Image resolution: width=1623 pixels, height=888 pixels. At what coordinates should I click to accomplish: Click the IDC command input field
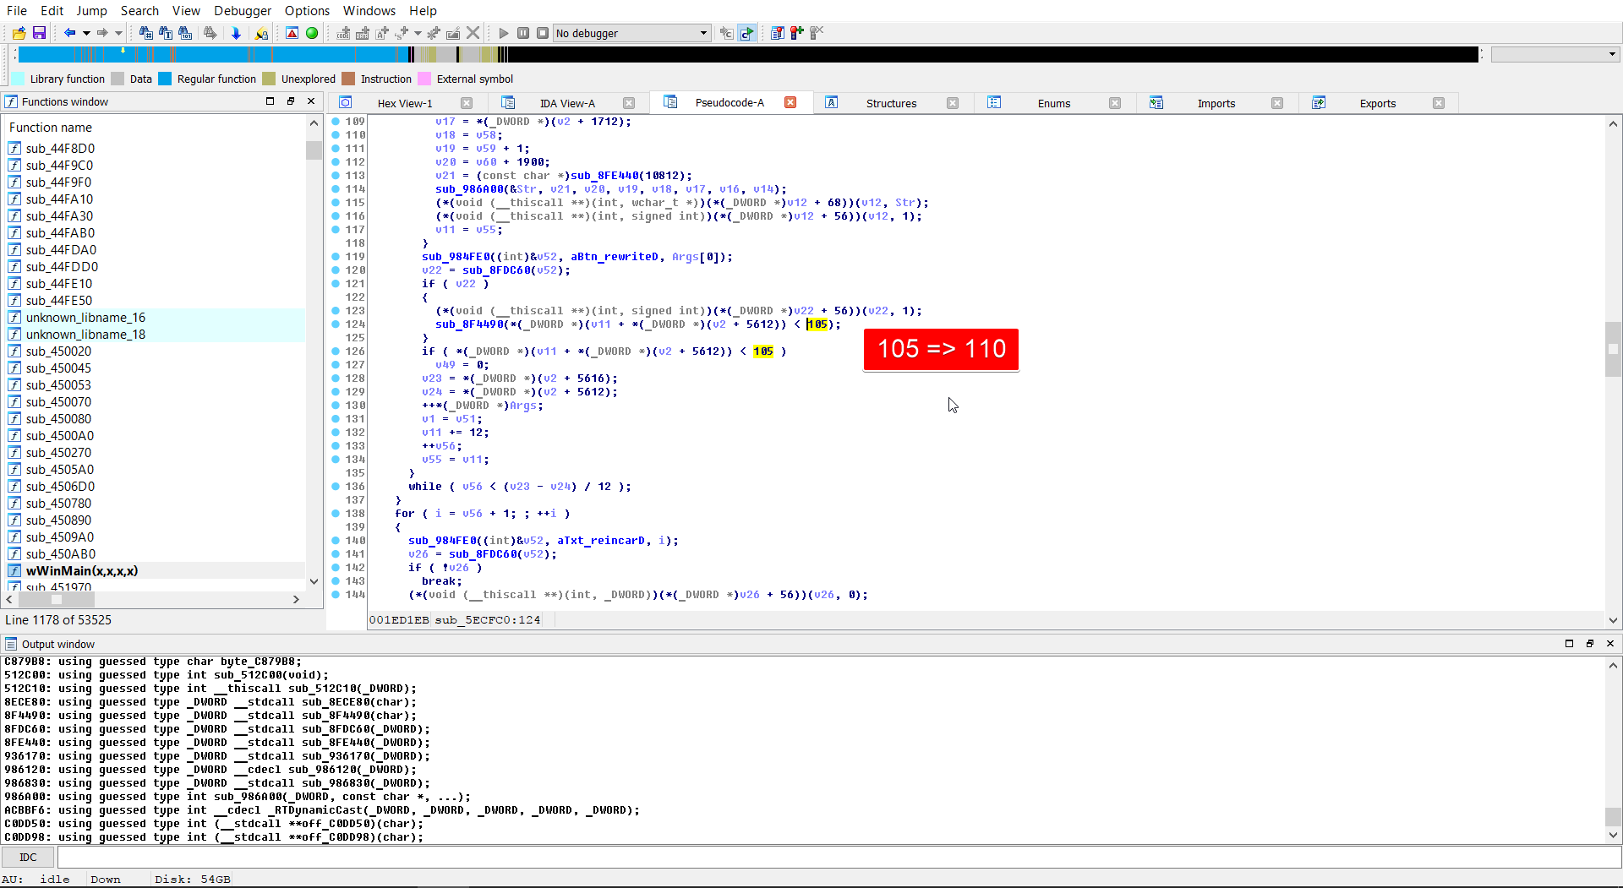point(839,857)
